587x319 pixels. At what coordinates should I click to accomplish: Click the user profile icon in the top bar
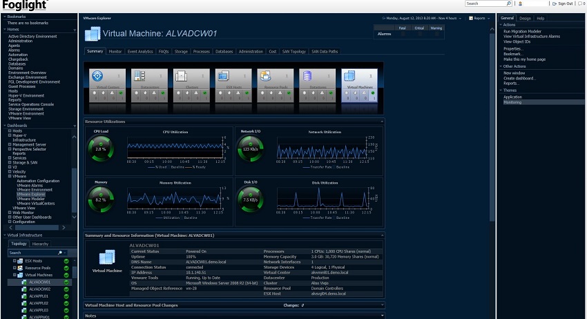520,3
